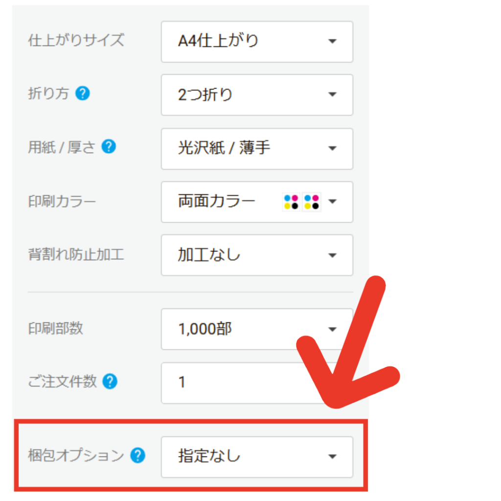This screenshot has height=501, width=501.
Task: Click the 仕上がりサイズ label text
Action: click(76, 41)
